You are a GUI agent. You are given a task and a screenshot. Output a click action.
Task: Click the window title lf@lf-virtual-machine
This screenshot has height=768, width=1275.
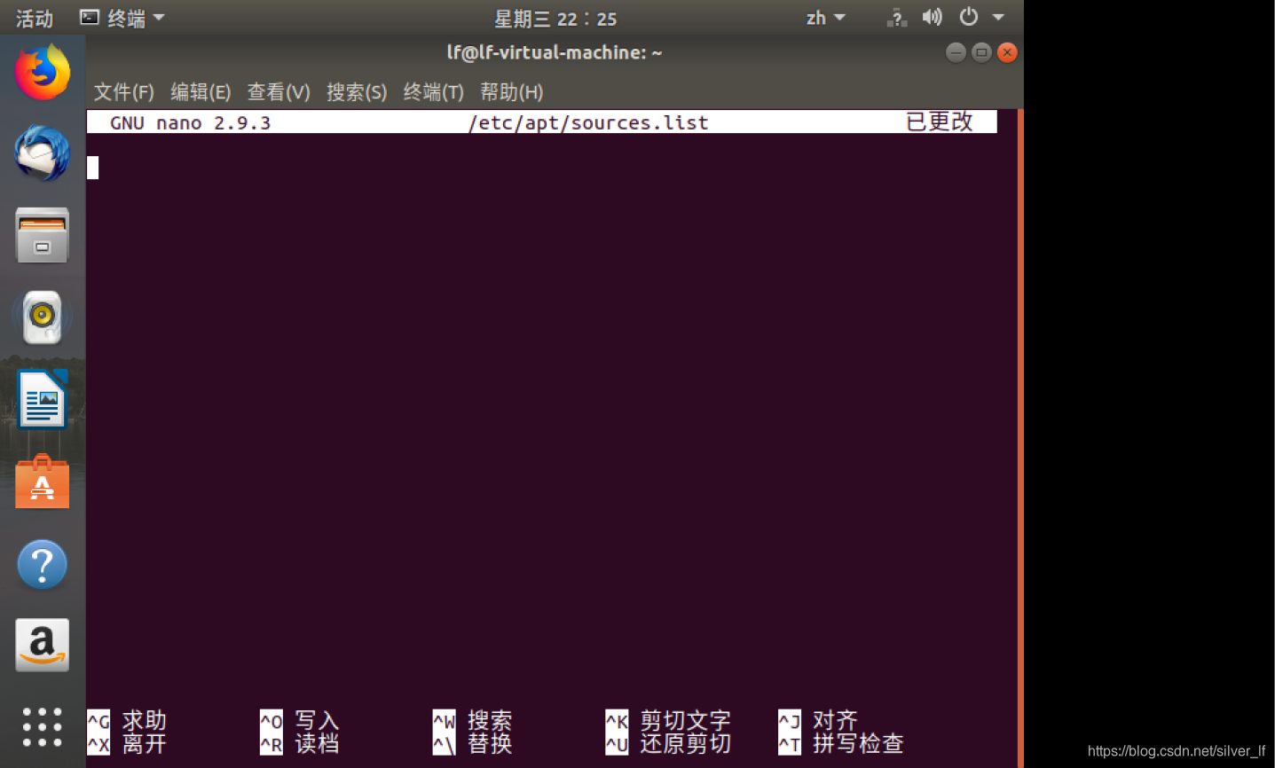(x=555, y=52)
